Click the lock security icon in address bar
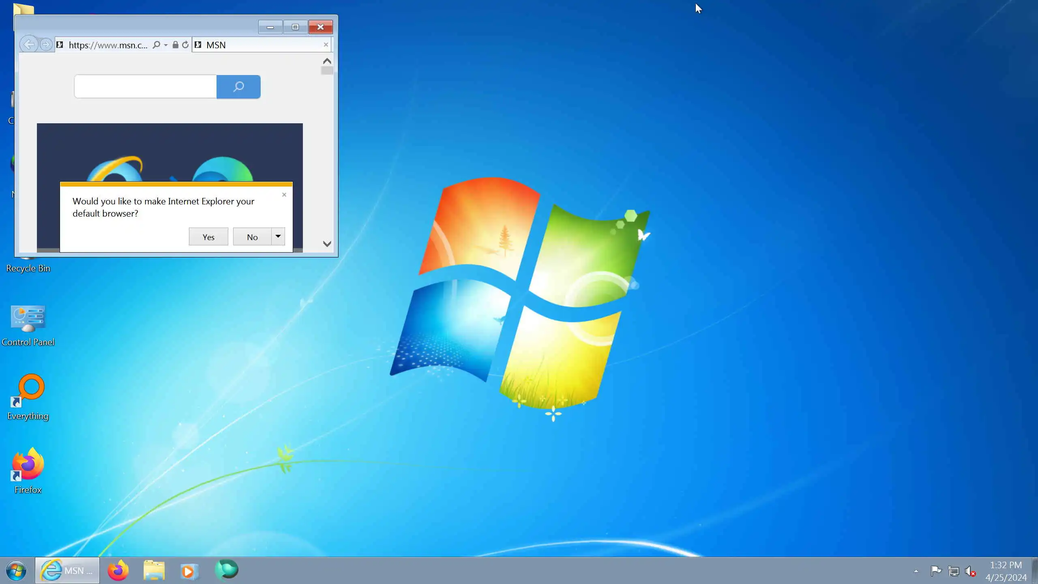 click(175, 45)
